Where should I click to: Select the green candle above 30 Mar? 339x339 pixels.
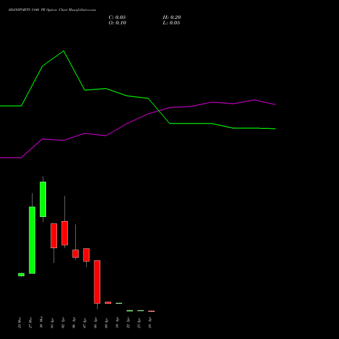[43, 199]
